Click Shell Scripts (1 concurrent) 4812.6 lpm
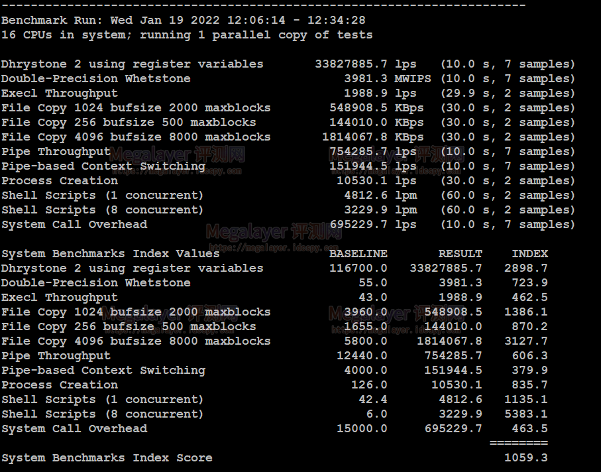The image size is (601, 472). pyautogui.click(x=380, y=195)
